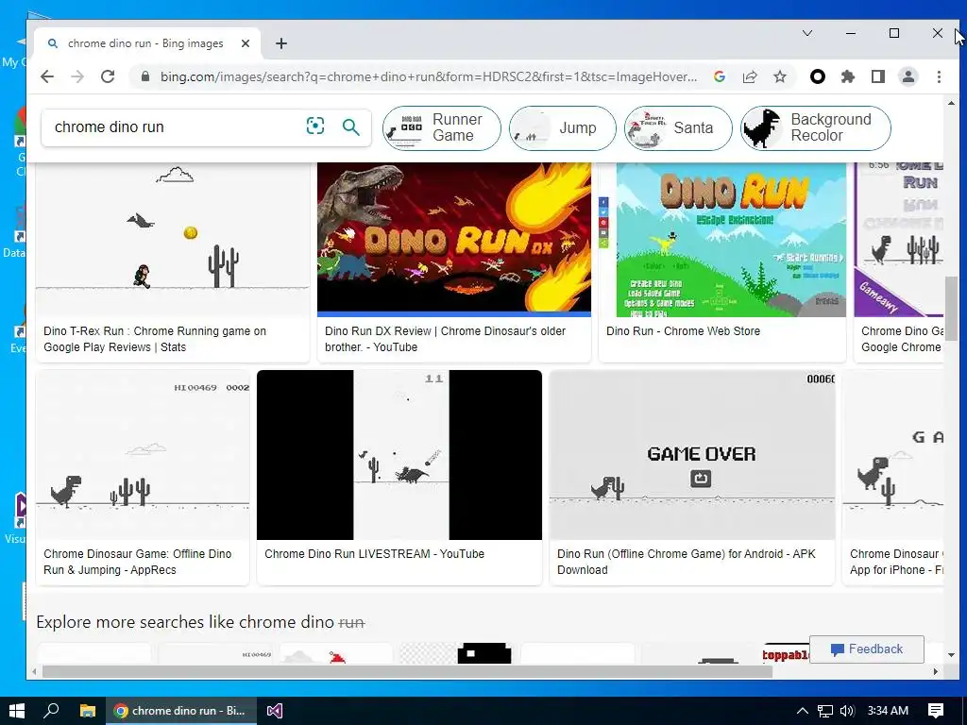Image resolution: width=967 pixels, height=725 pixels.
Task: Click 'Dino T-Rex Run : Chrome Running game' link
Action: [155, 339]
